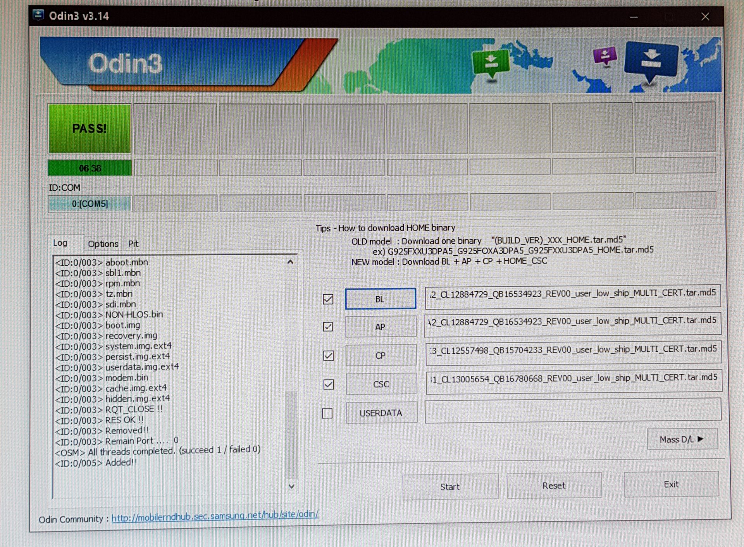
Task: Select log line 'hidden.img.ext4'
Action: point(112,399)
